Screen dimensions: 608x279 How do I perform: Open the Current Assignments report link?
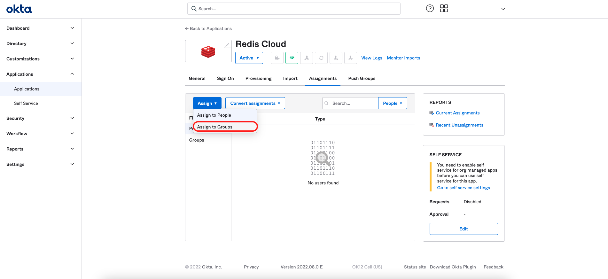(457, 113)
